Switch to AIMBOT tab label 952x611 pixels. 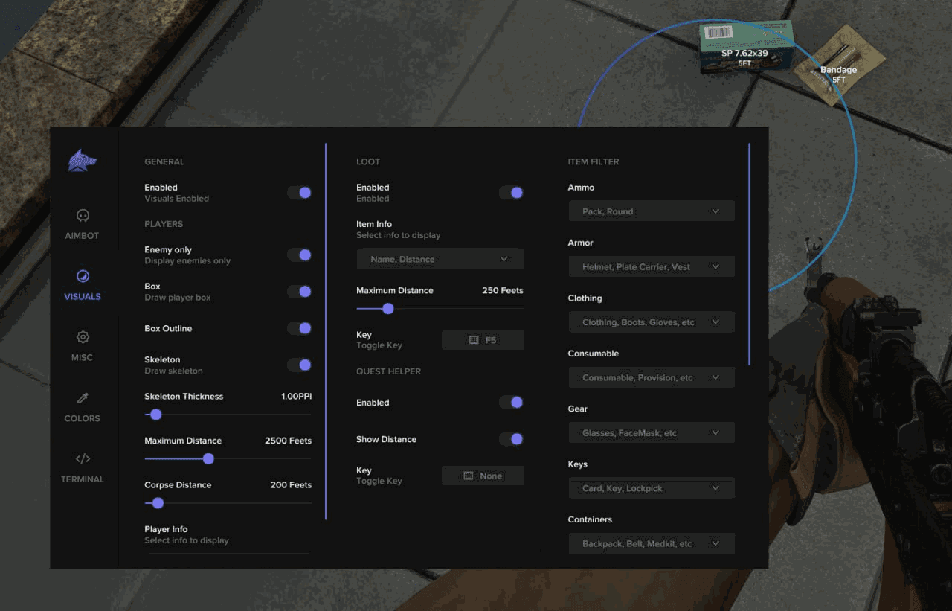click(82, 236)
